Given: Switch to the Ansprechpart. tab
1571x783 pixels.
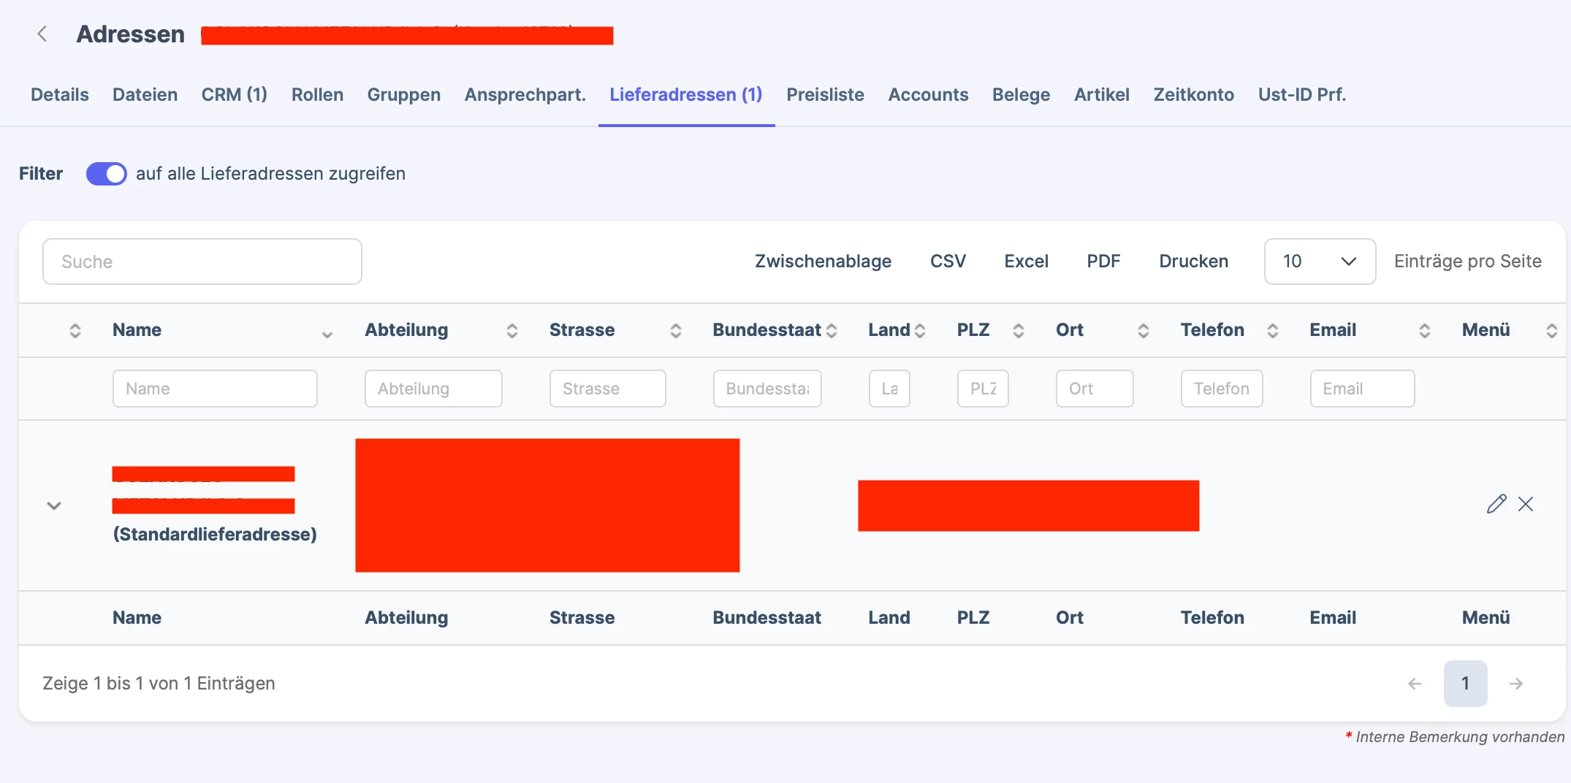Looking at the screenshot, I should (525, 95).
